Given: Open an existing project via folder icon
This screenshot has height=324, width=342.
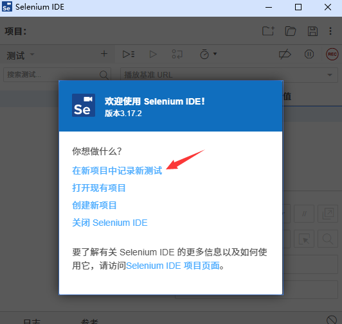Looking at the screenshot, I should [x=291, y=31].
